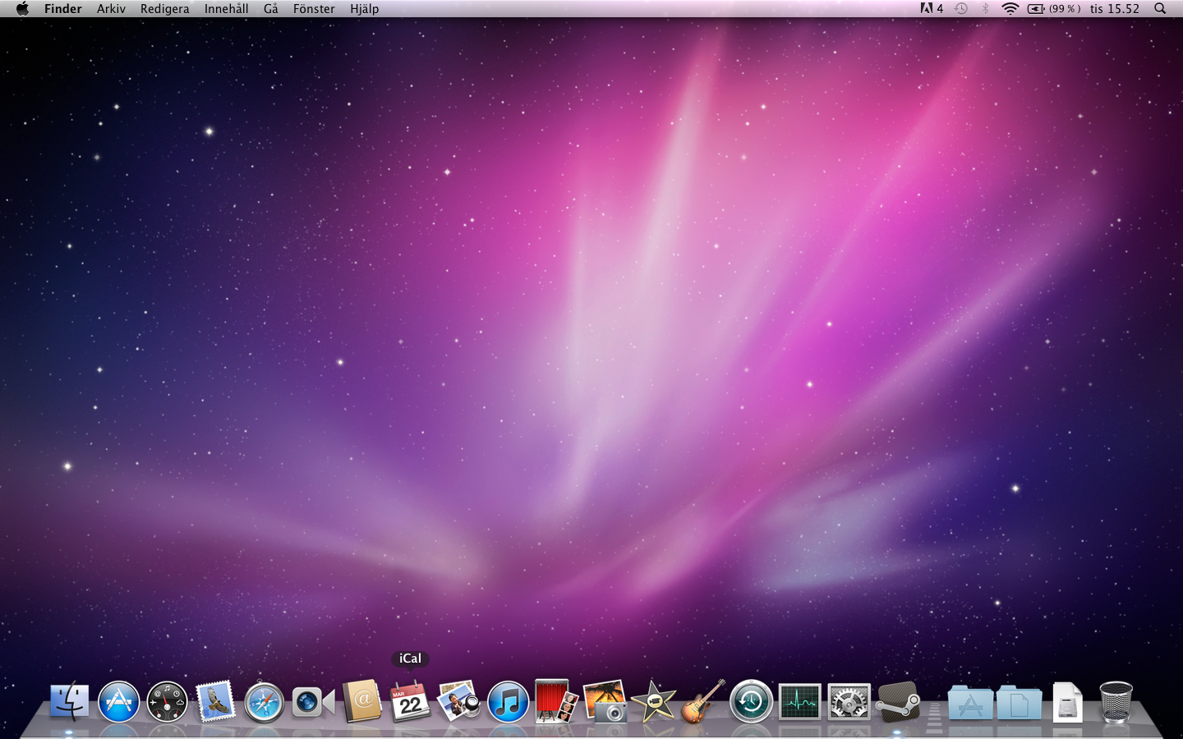Launch Safari from the Dock
This screenshot has height=739, width=1183.
click(264, 703)
